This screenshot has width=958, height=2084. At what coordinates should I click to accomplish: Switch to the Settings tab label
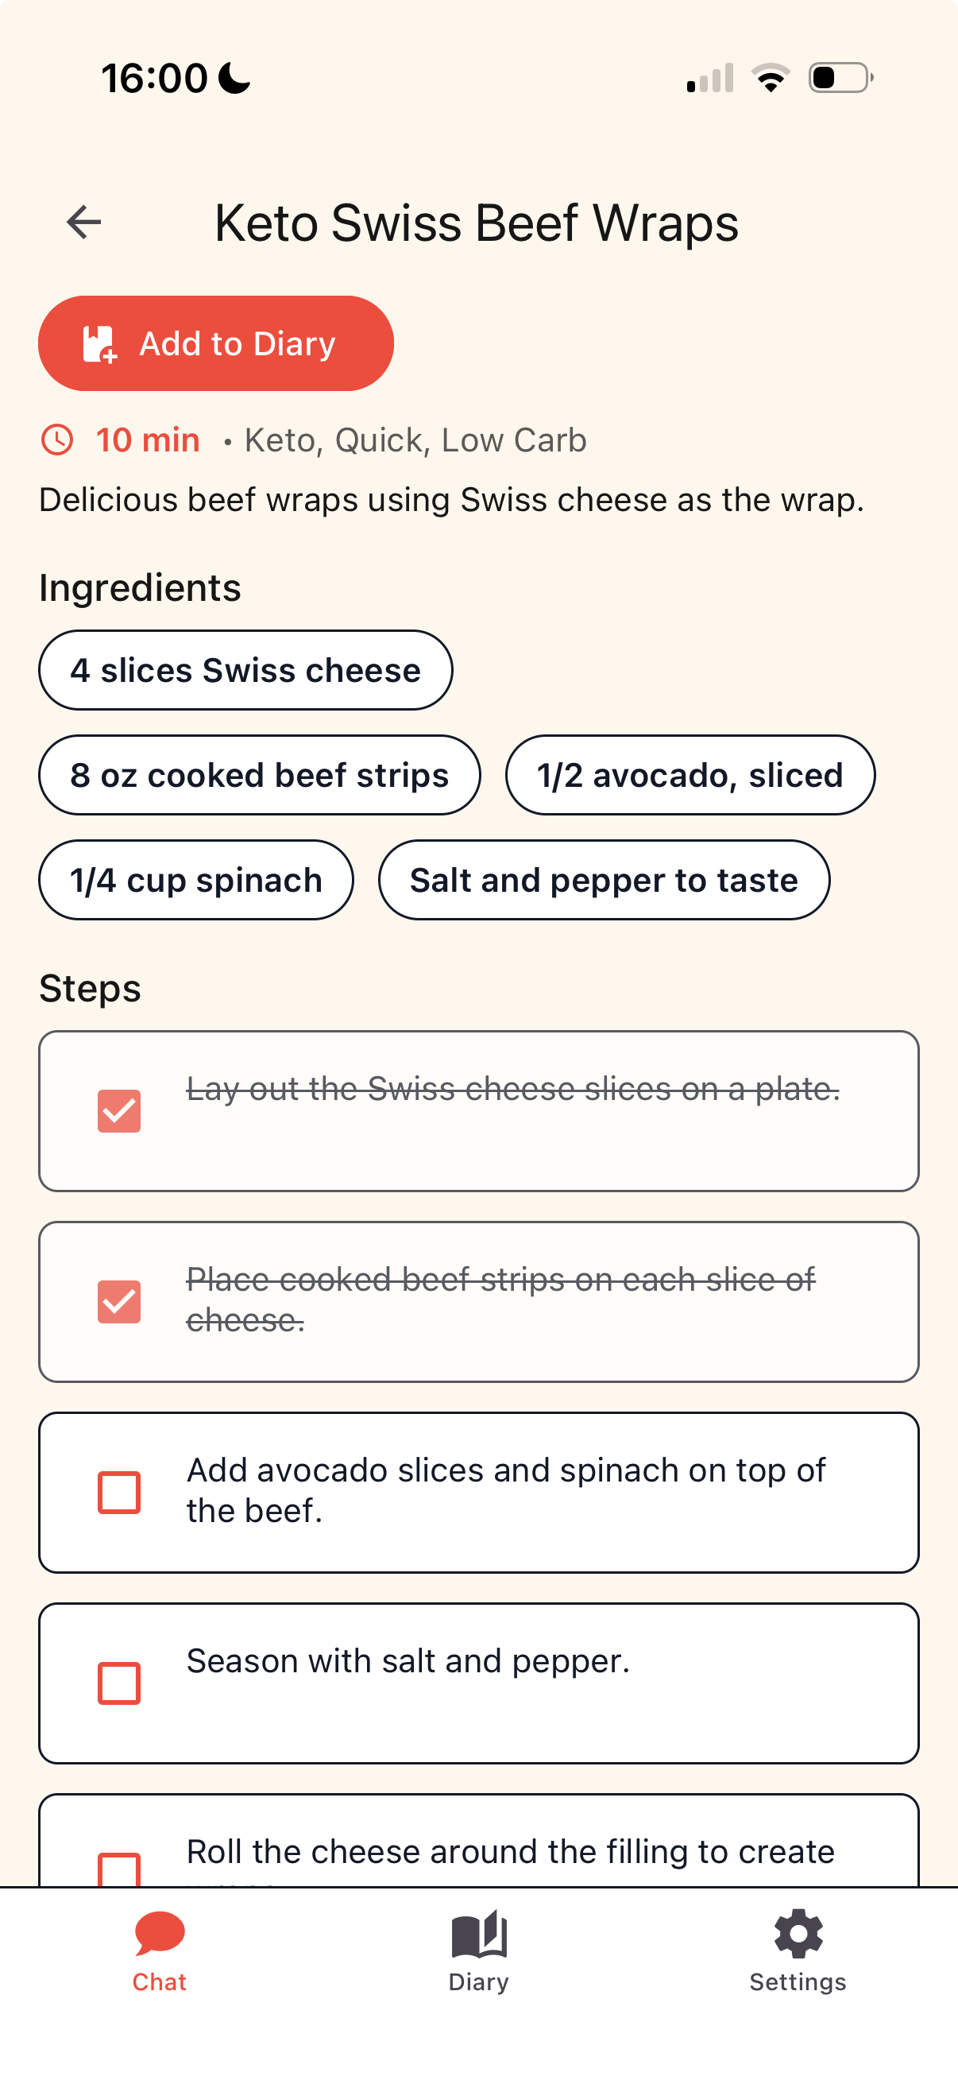(x=798, y=1982)
